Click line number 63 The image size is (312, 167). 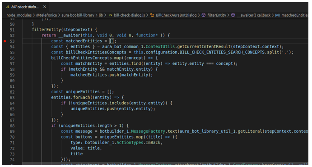point(12,98)
